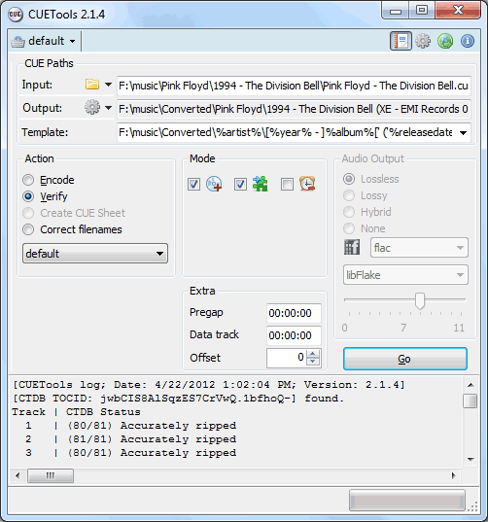Click the Go button
This screenshot has width=488, height=522.
[405, 359]
